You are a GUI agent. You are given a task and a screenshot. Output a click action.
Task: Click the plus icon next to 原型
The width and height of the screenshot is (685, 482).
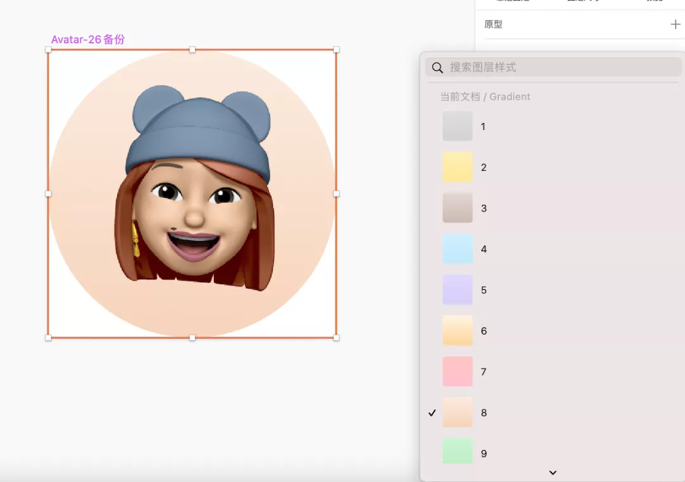coord(675,24)
